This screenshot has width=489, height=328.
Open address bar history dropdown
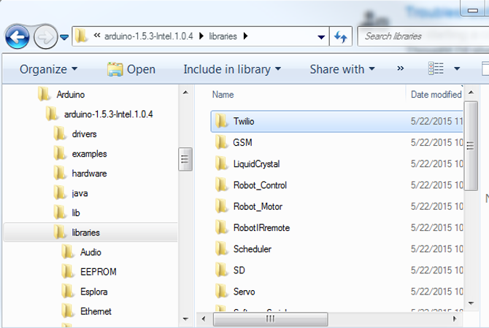tap(321, 37)
